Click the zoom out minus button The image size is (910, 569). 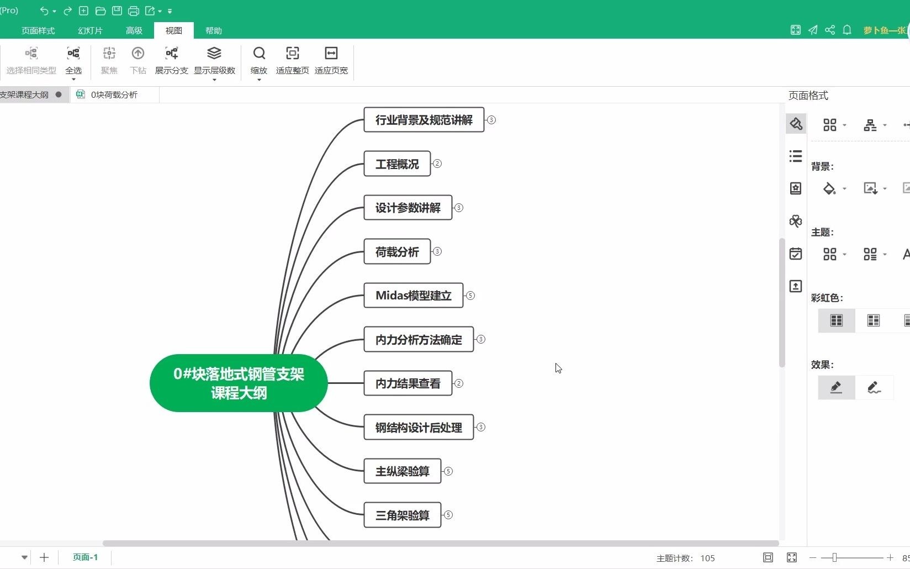[x=812, y=558]
